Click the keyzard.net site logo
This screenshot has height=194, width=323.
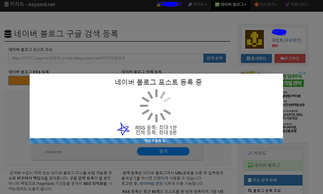[x=30, y=4]
